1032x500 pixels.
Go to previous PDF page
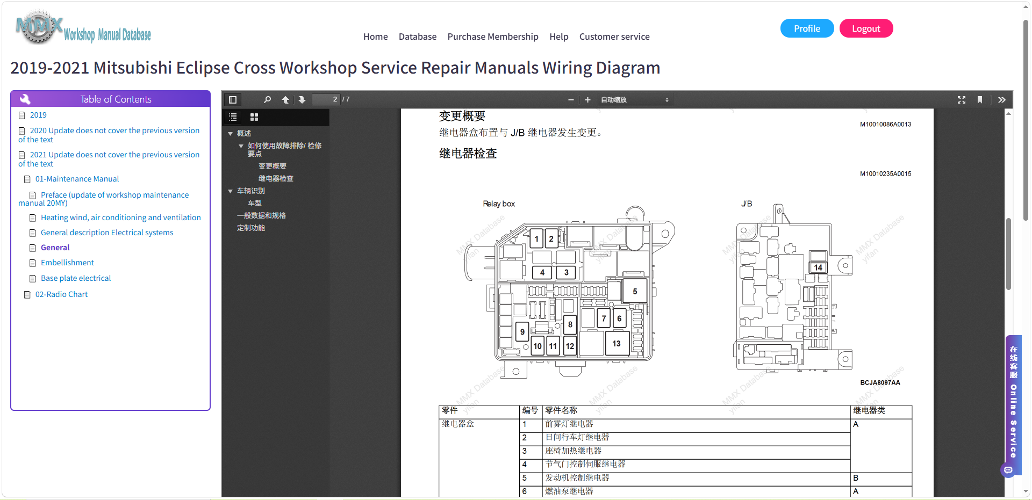[x=285, y=99]
